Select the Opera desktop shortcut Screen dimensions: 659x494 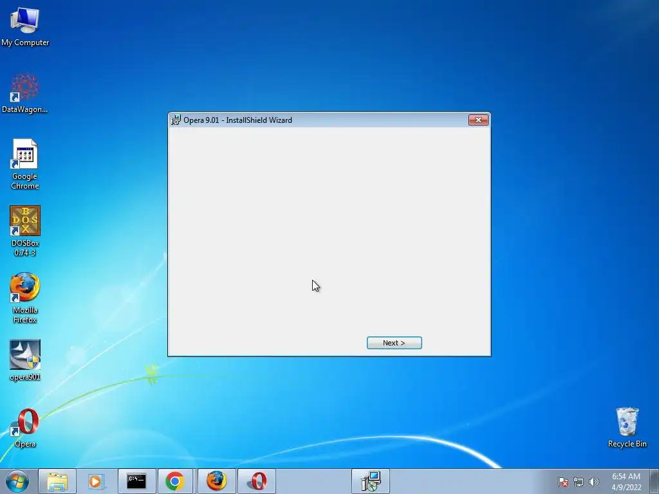[x=25, y=428]
